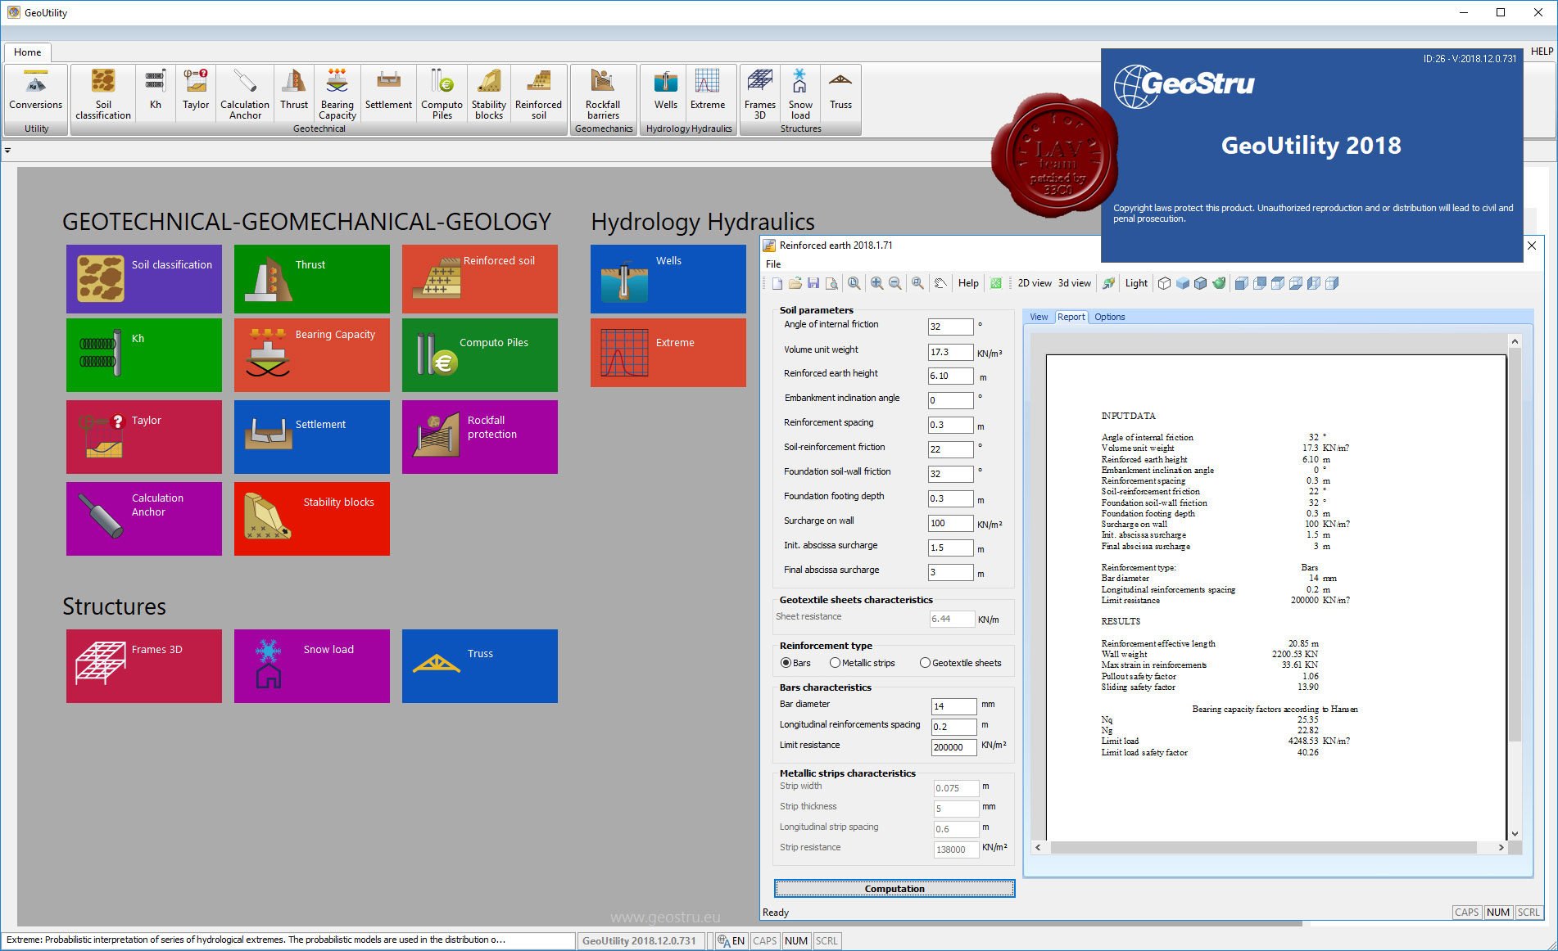Open Stability blocks in ribbon

[x=489, y=93]
